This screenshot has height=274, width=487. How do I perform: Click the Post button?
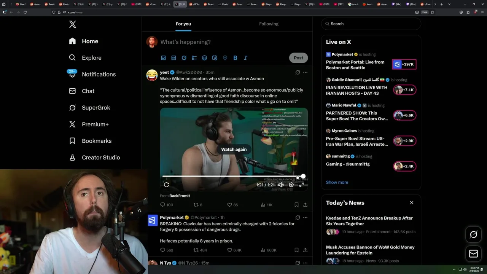click(x=298, y=58)
